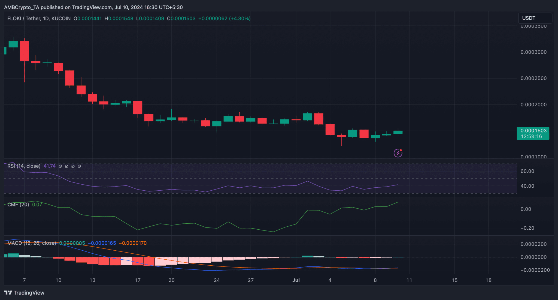The height and width of the screenshot is (300, 558).
Task: Click the MACD 0.0000200 axis label
Action: [x=533, y=244]
